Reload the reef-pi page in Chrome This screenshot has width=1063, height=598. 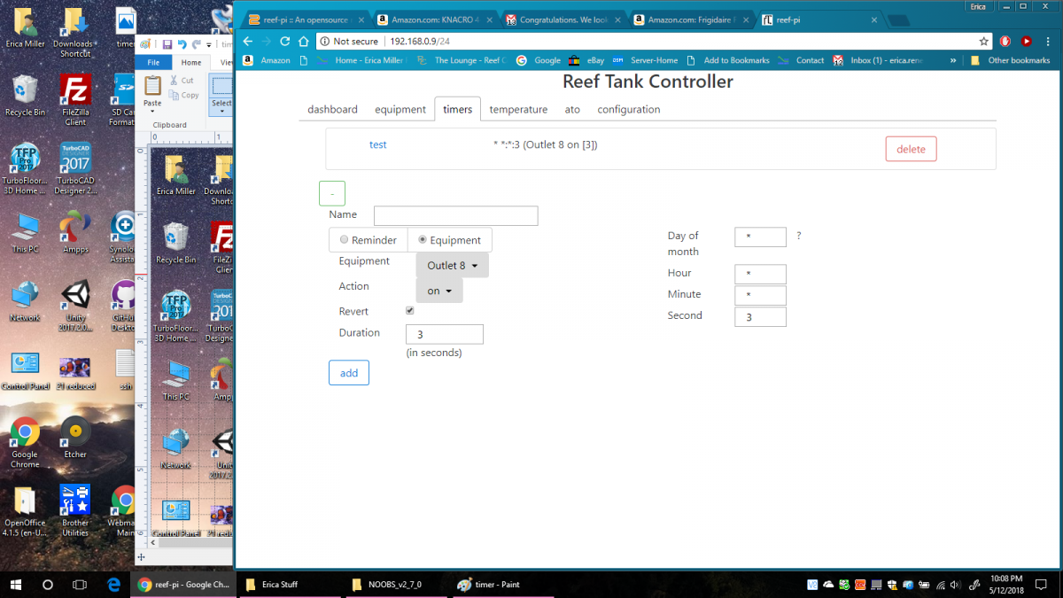coord(284,41)
